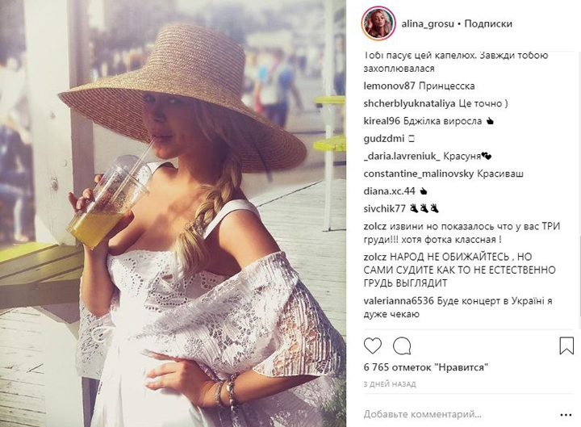Open the three-dot more options menu
581x427 pixels.
point(566,415)
